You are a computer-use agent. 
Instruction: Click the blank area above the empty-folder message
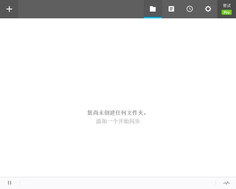[x=118, y=62]
